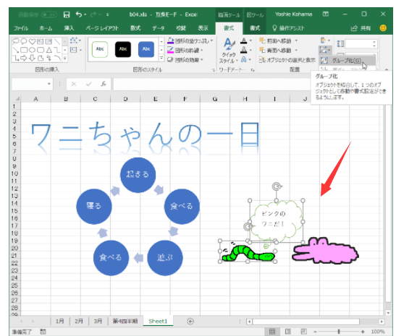
Task: Switch to the Home ribbon tab
Action: (x=46, y=28)
